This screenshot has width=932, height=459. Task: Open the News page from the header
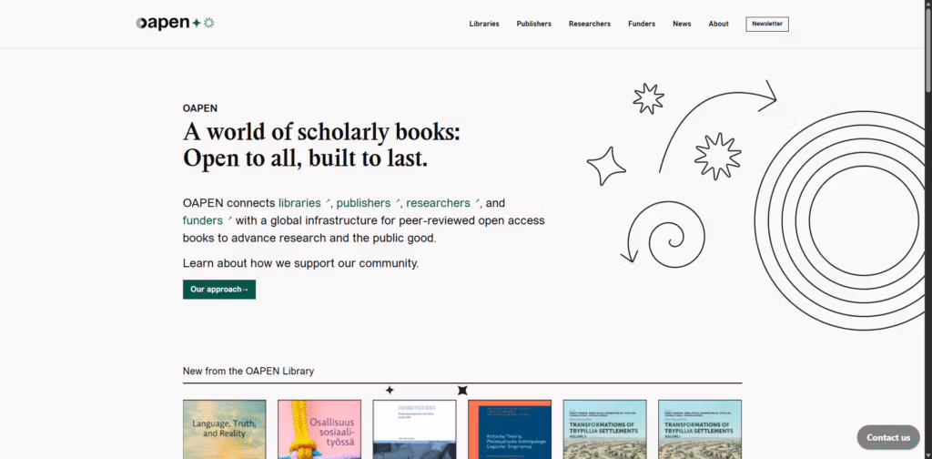click(682, 24)
